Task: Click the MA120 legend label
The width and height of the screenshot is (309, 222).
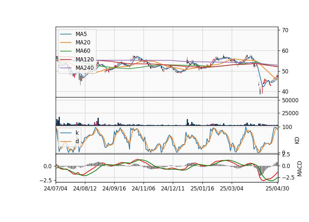Action: (85, 60)
